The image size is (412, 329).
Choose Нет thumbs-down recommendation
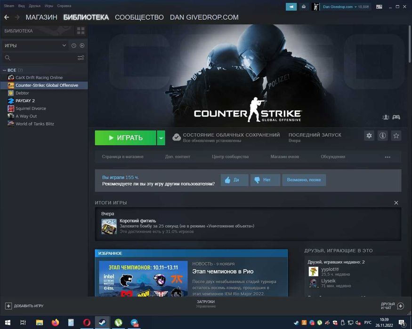[265, 180]
